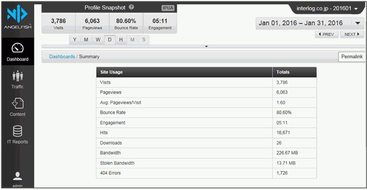The height and width of the screenshot is (190, 367).
Task: Click the Dashboards breadcrumb link
Action: click(62, 56)
